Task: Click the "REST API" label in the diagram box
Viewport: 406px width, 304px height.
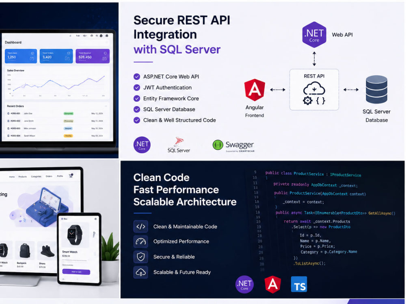Action: click(314, 76)
